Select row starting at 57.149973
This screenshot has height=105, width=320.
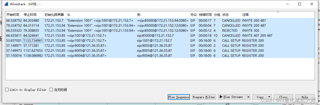(160, 50)
